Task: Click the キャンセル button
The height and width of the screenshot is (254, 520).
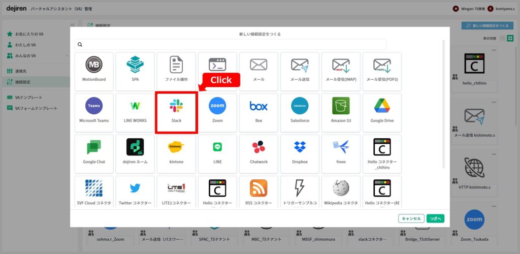Action: coord(411,218)
